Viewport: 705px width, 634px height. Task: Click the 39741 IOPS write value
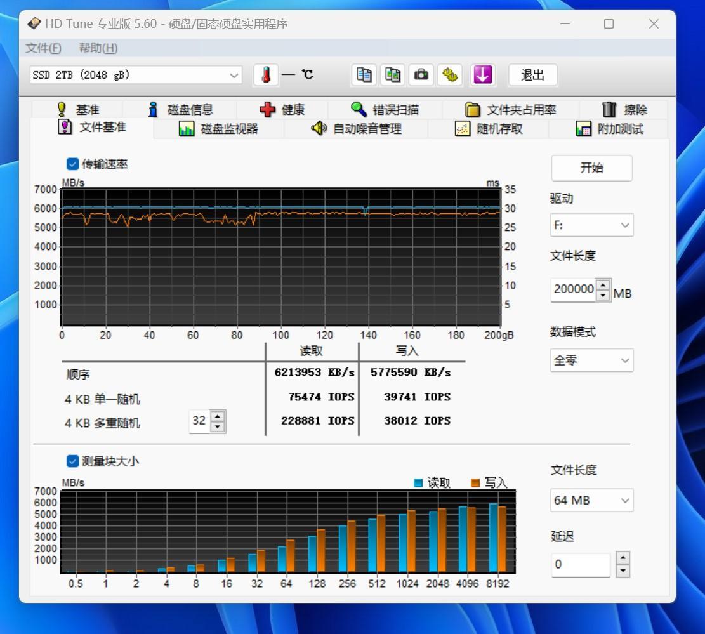[x=418, y=397]
